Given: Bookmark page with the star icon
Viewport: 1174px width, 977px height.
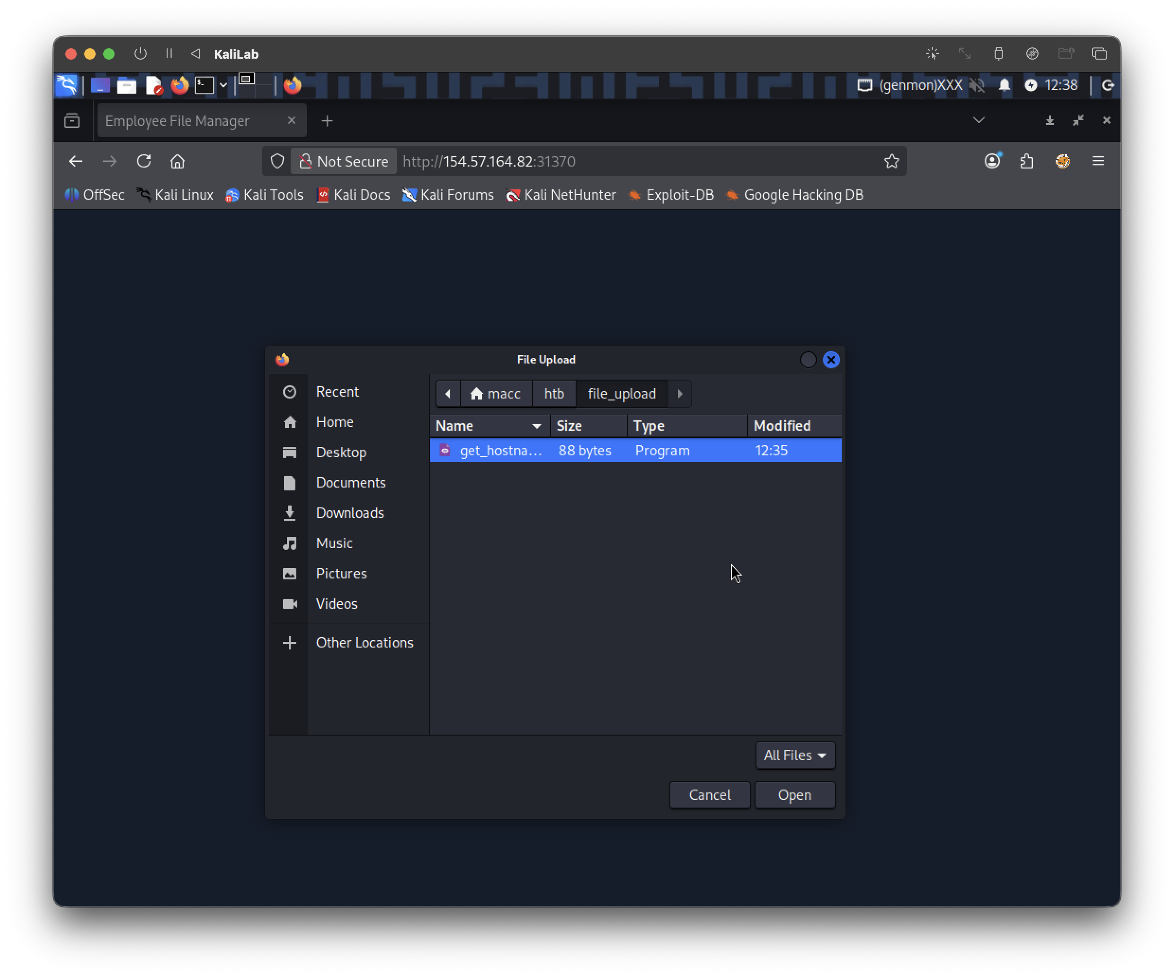Looking at the screenshot, I should coord(891,161).
